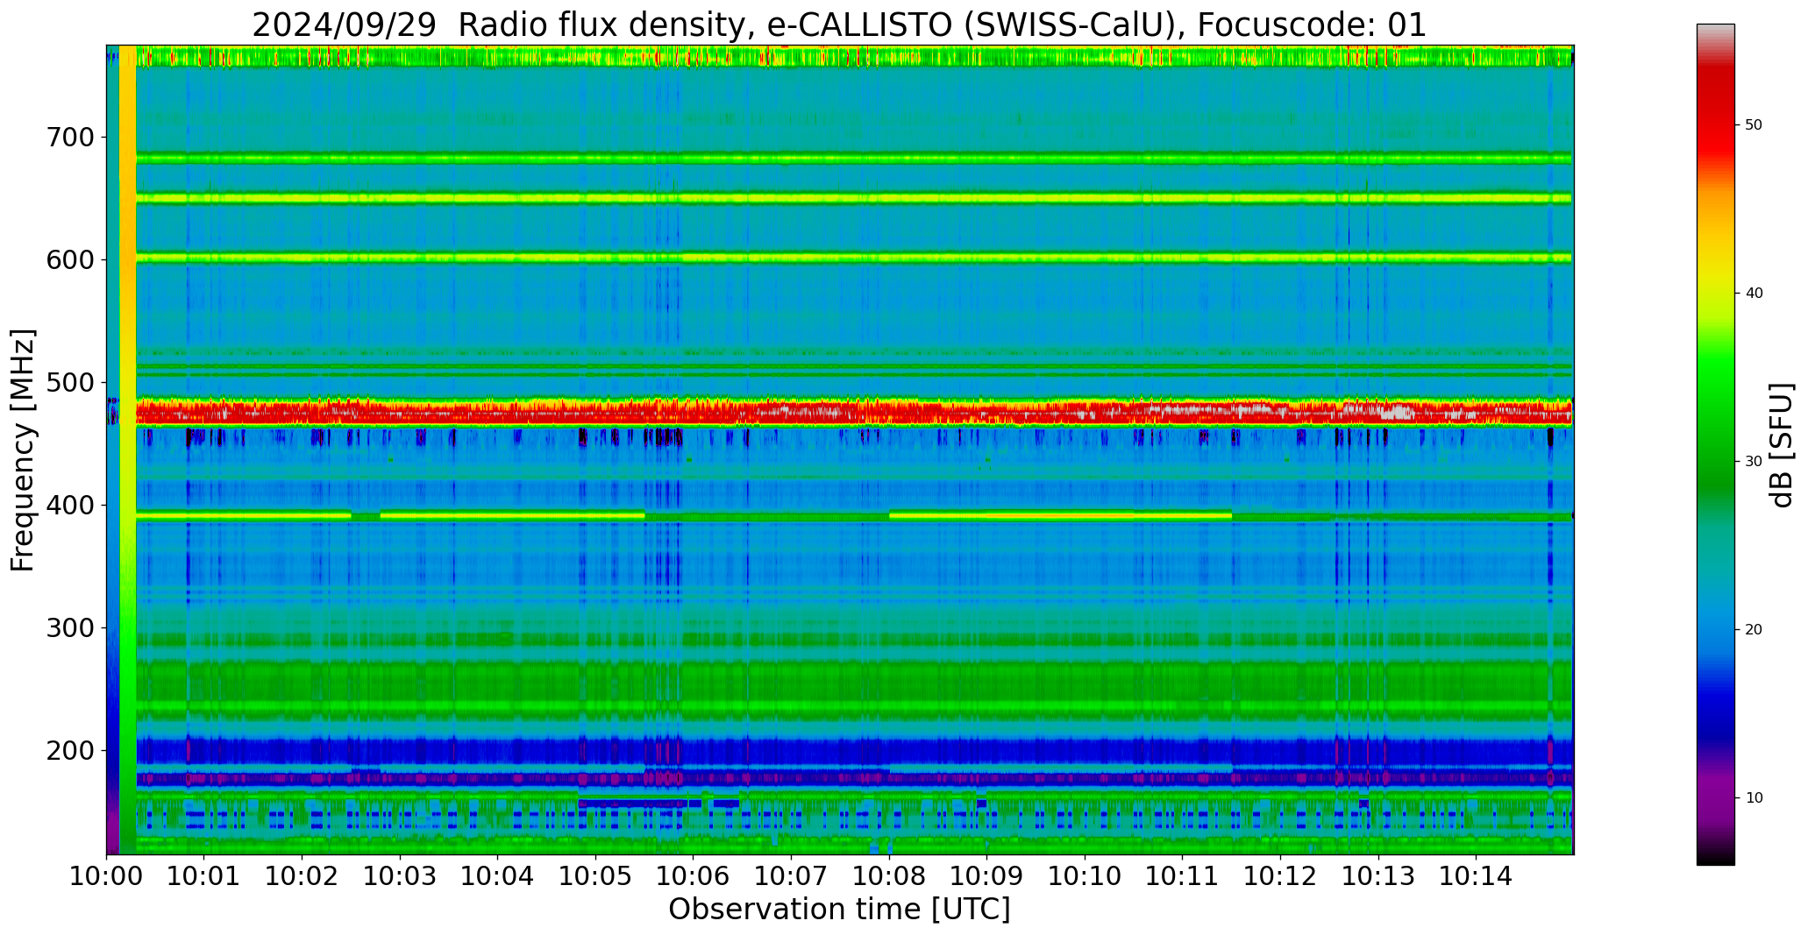This screenshot has width=1808, height=935.
Task: Click the purple region of the colorbar
Action: coord(1715,797)
